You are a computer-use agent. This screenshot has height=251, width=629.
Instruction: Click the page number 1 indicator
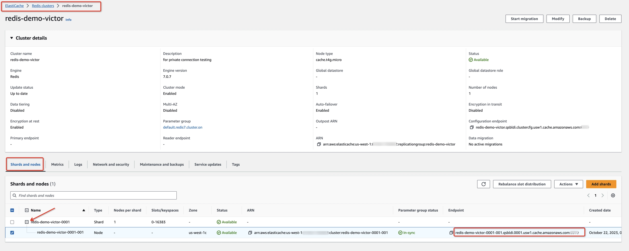tap(595, 195)
